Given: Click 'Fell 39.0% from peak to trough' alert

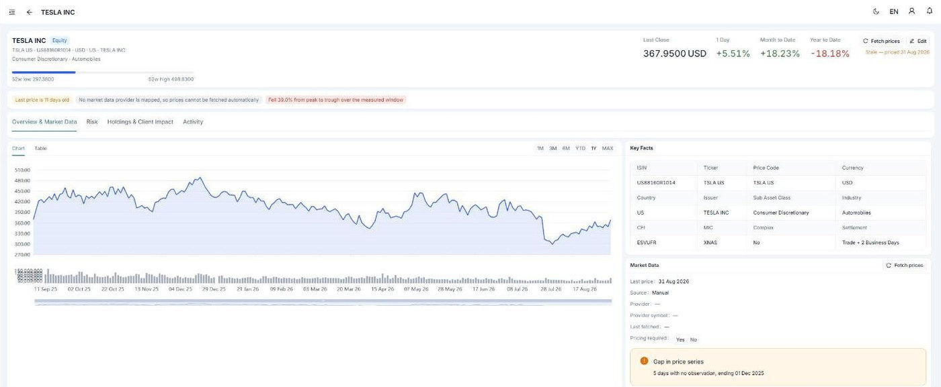Looking at the screenshot, I should (336, 100).
